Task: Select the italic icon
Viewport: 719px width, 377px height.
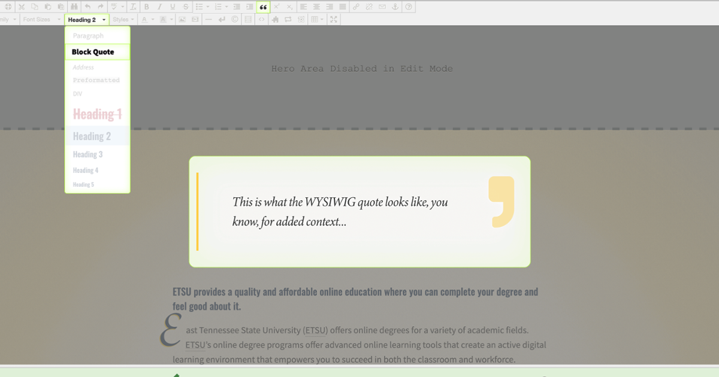Action: [x=159, y=7]
